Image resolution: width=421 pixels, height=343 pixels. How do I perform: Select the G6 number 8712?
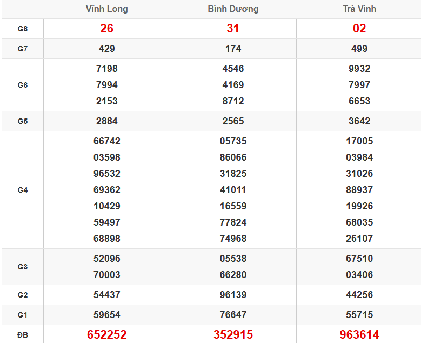pos(233,101)
